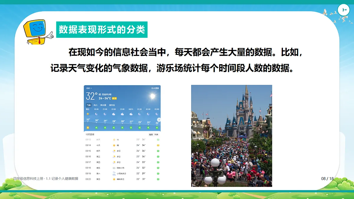Click the sun icon under 现在

[88, 114]
